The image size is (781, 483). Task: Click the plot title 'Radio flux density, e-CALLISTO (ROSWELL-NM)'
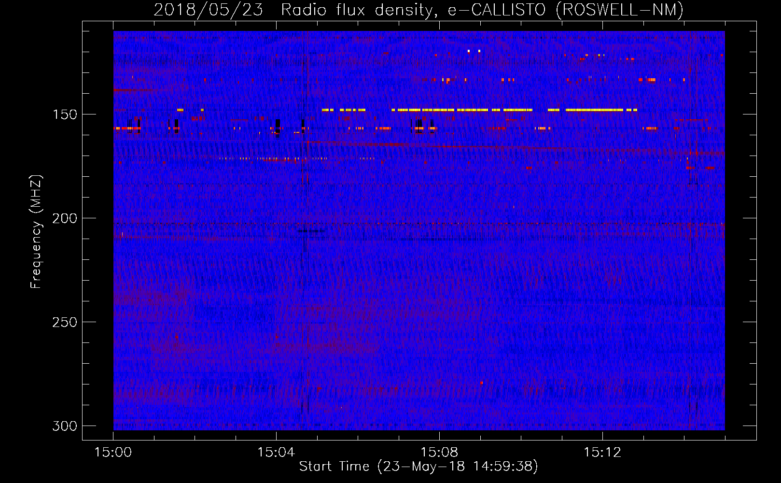pos(482,10)
